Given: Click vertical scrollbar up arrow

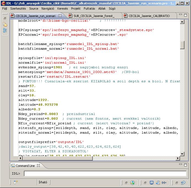Looking at the screenshot, I should point(182,22).
